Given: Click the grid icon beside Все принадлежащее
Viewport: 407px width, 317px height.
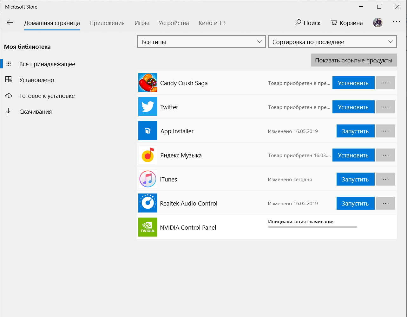Looking at the screenshot, I should tap(9, 64).
